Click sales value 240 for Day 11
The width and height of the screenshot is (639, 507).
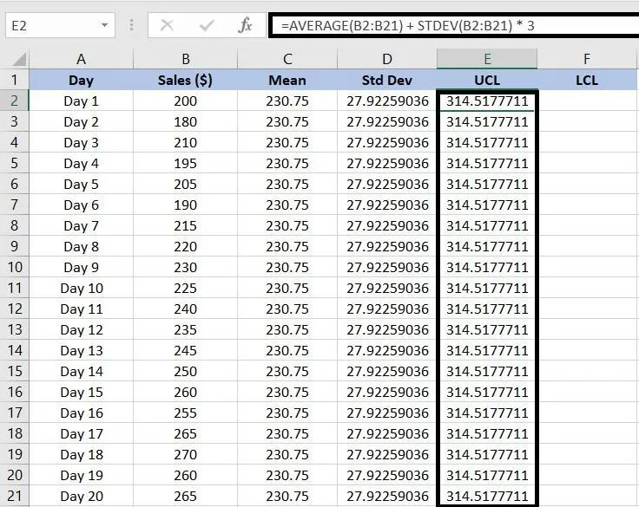[x=186, y=309]
